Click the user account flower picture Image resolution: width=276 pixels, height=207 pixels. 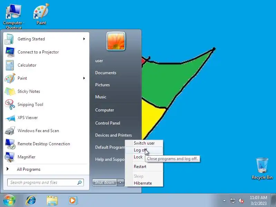point(116,41)
